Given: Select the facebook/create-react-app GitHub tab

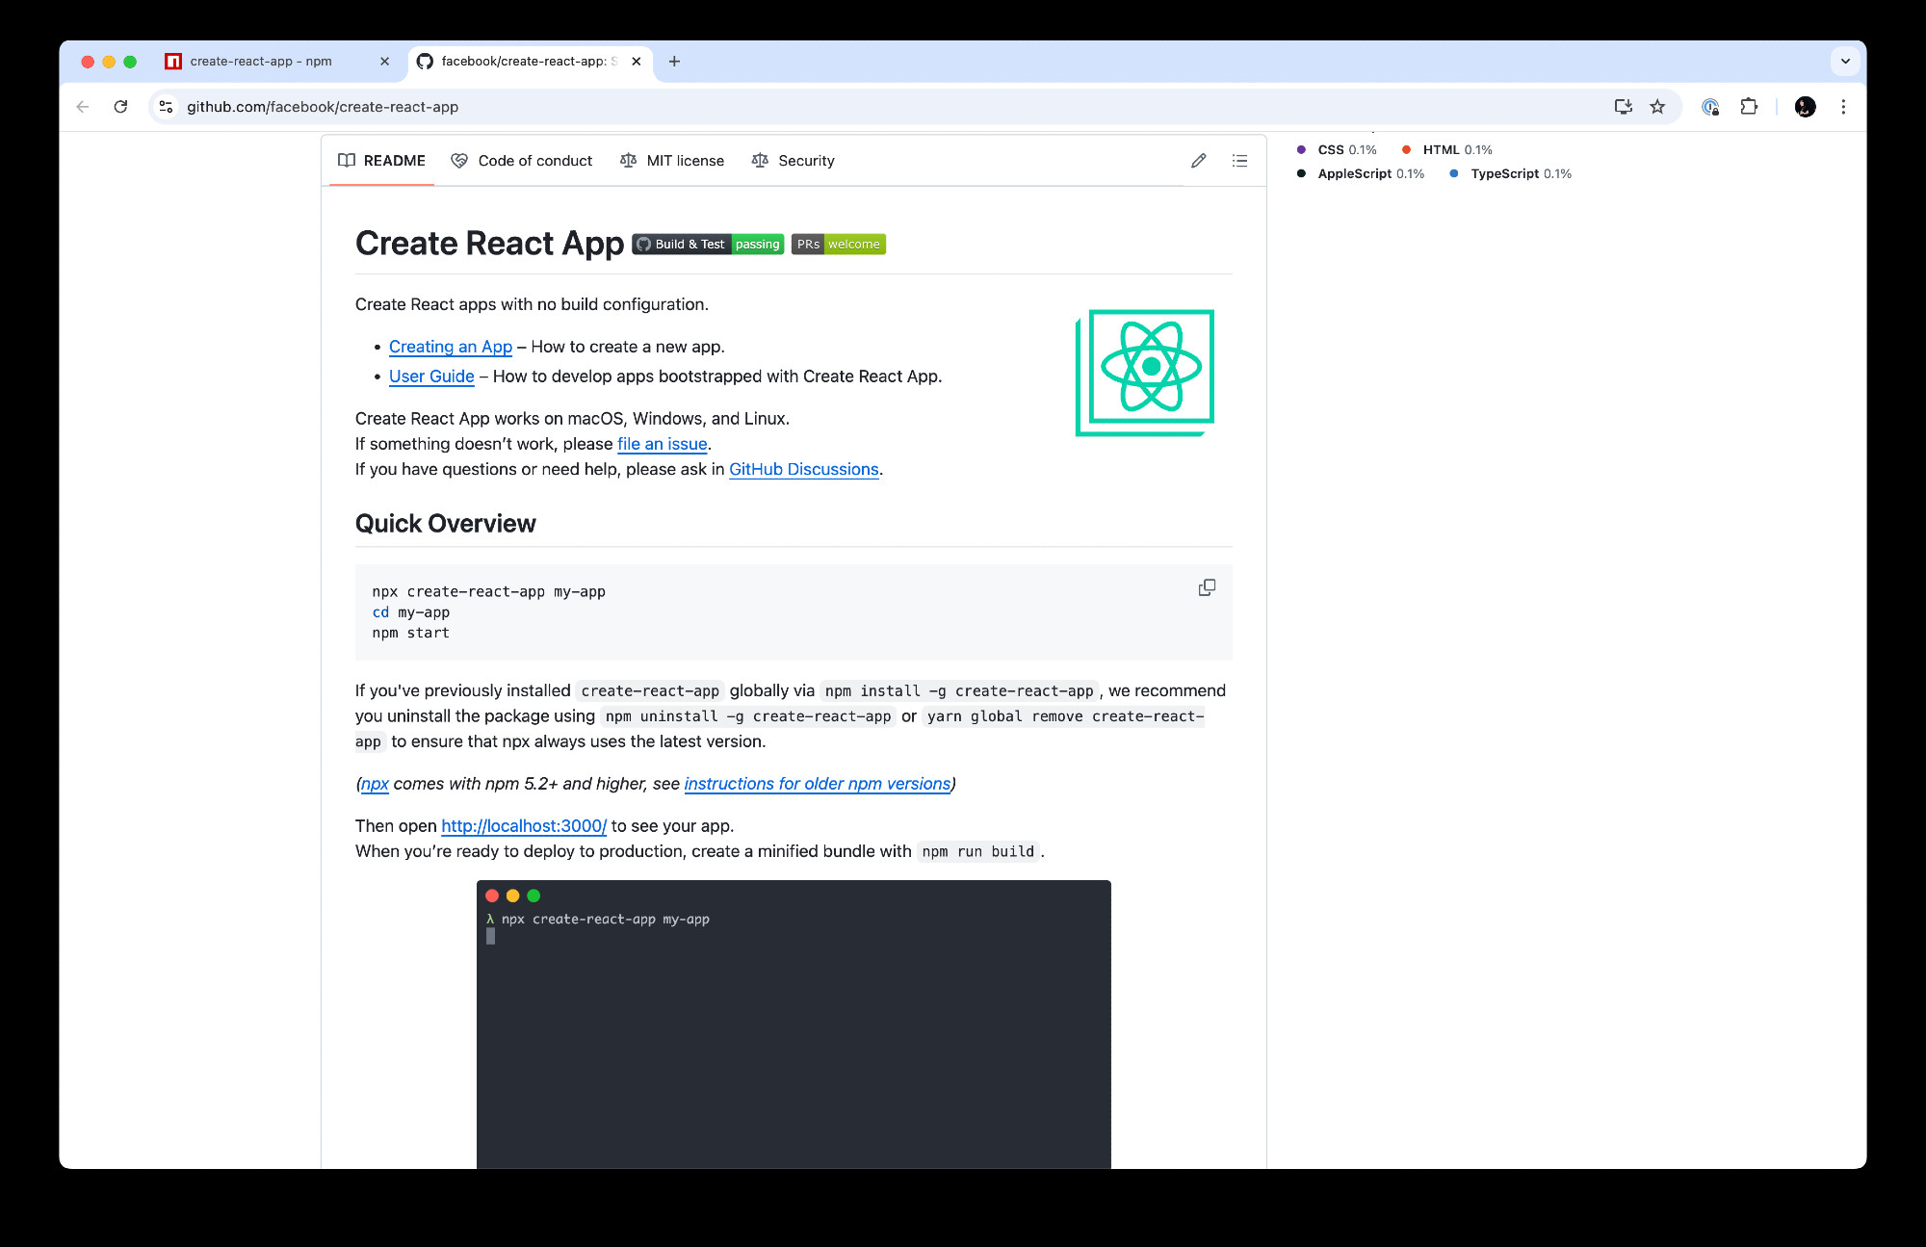Looking at the screenshot, I should pos(530,62).
